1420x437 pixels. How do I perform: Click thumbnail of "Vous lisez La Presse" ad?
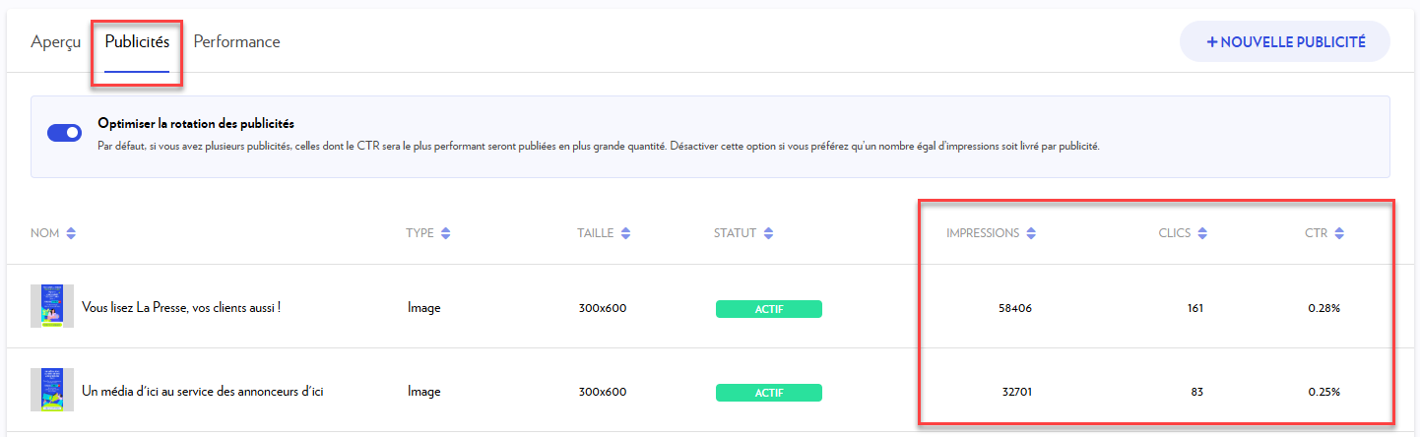[52, 306]
